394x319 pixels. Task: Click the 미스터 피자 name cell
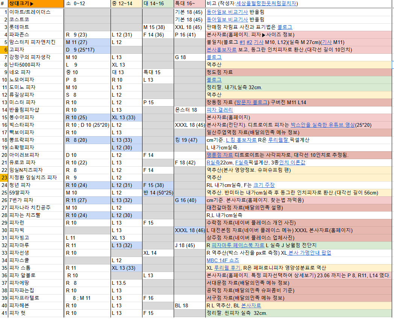tap(36, 102)
